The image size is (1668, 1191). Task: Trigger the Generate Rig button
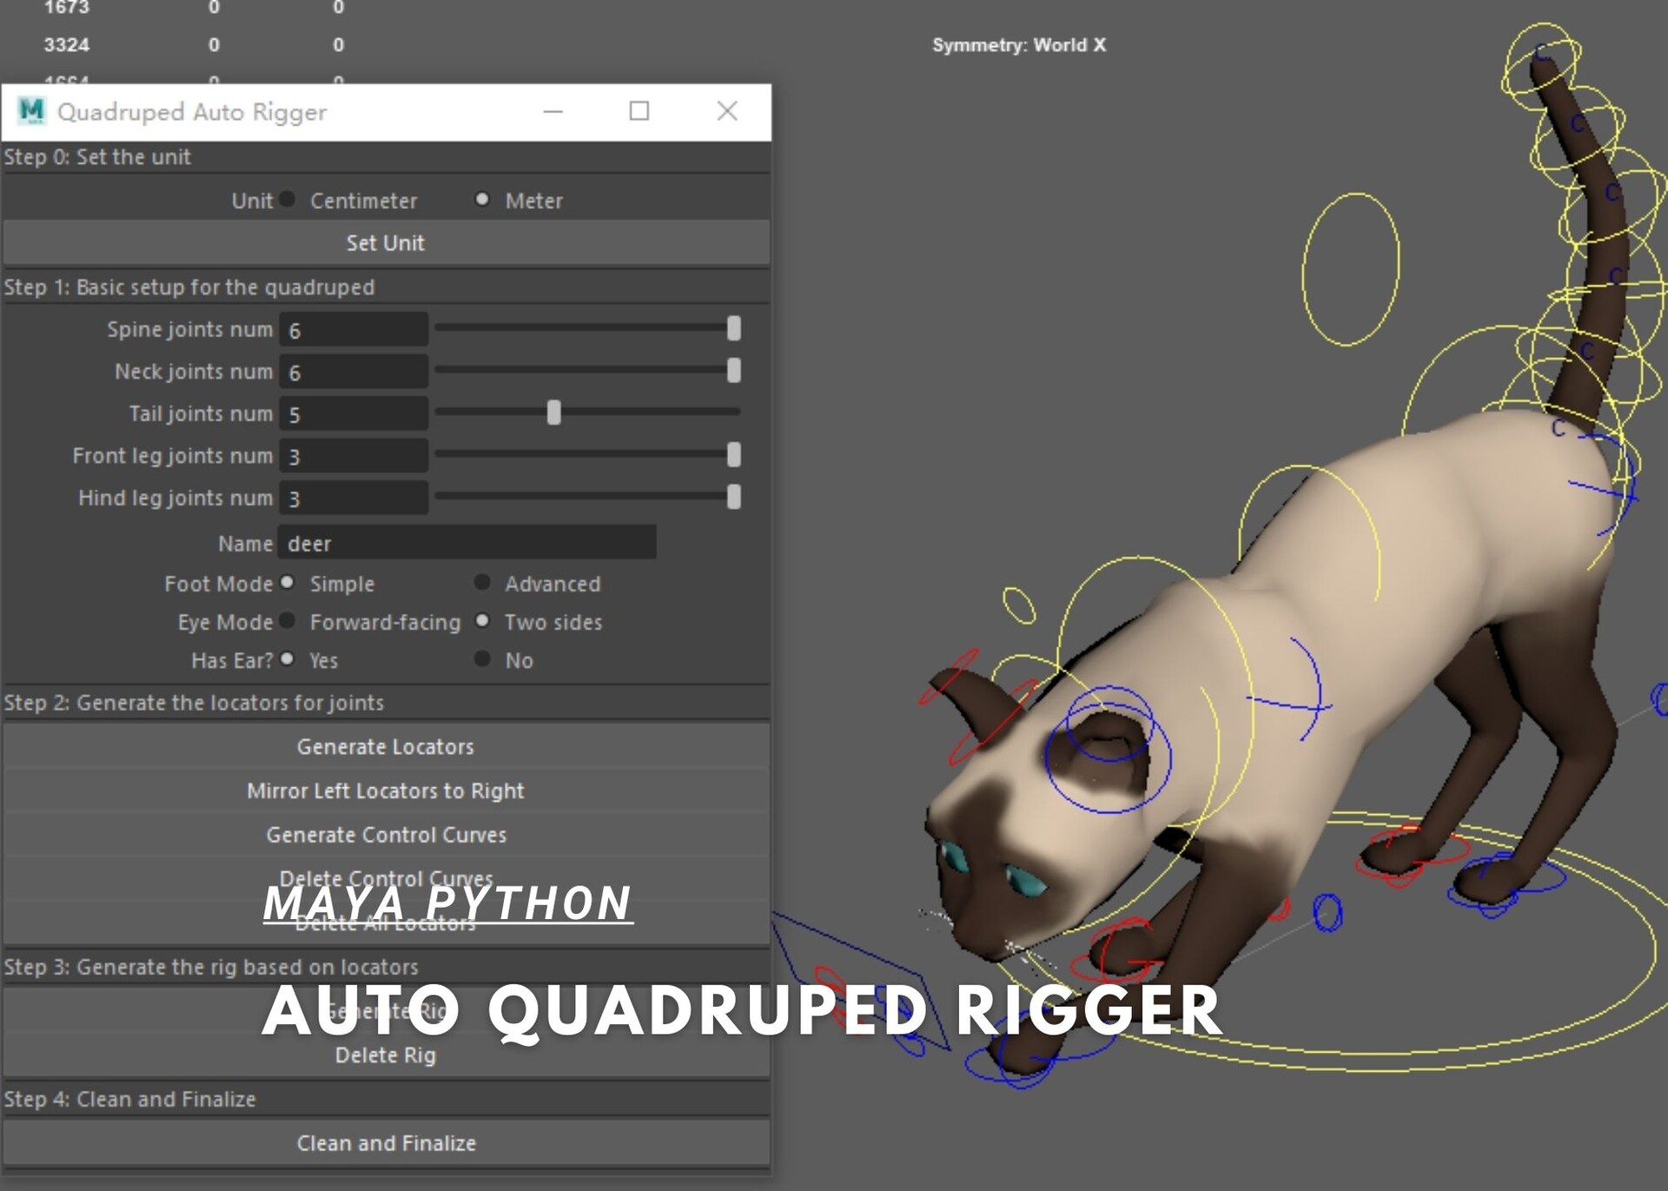[x=386, y=1011]
